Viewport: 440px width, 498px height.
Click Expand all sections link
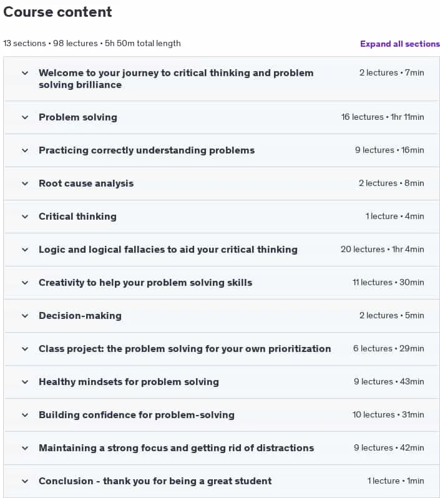click(x=399, y=44)
